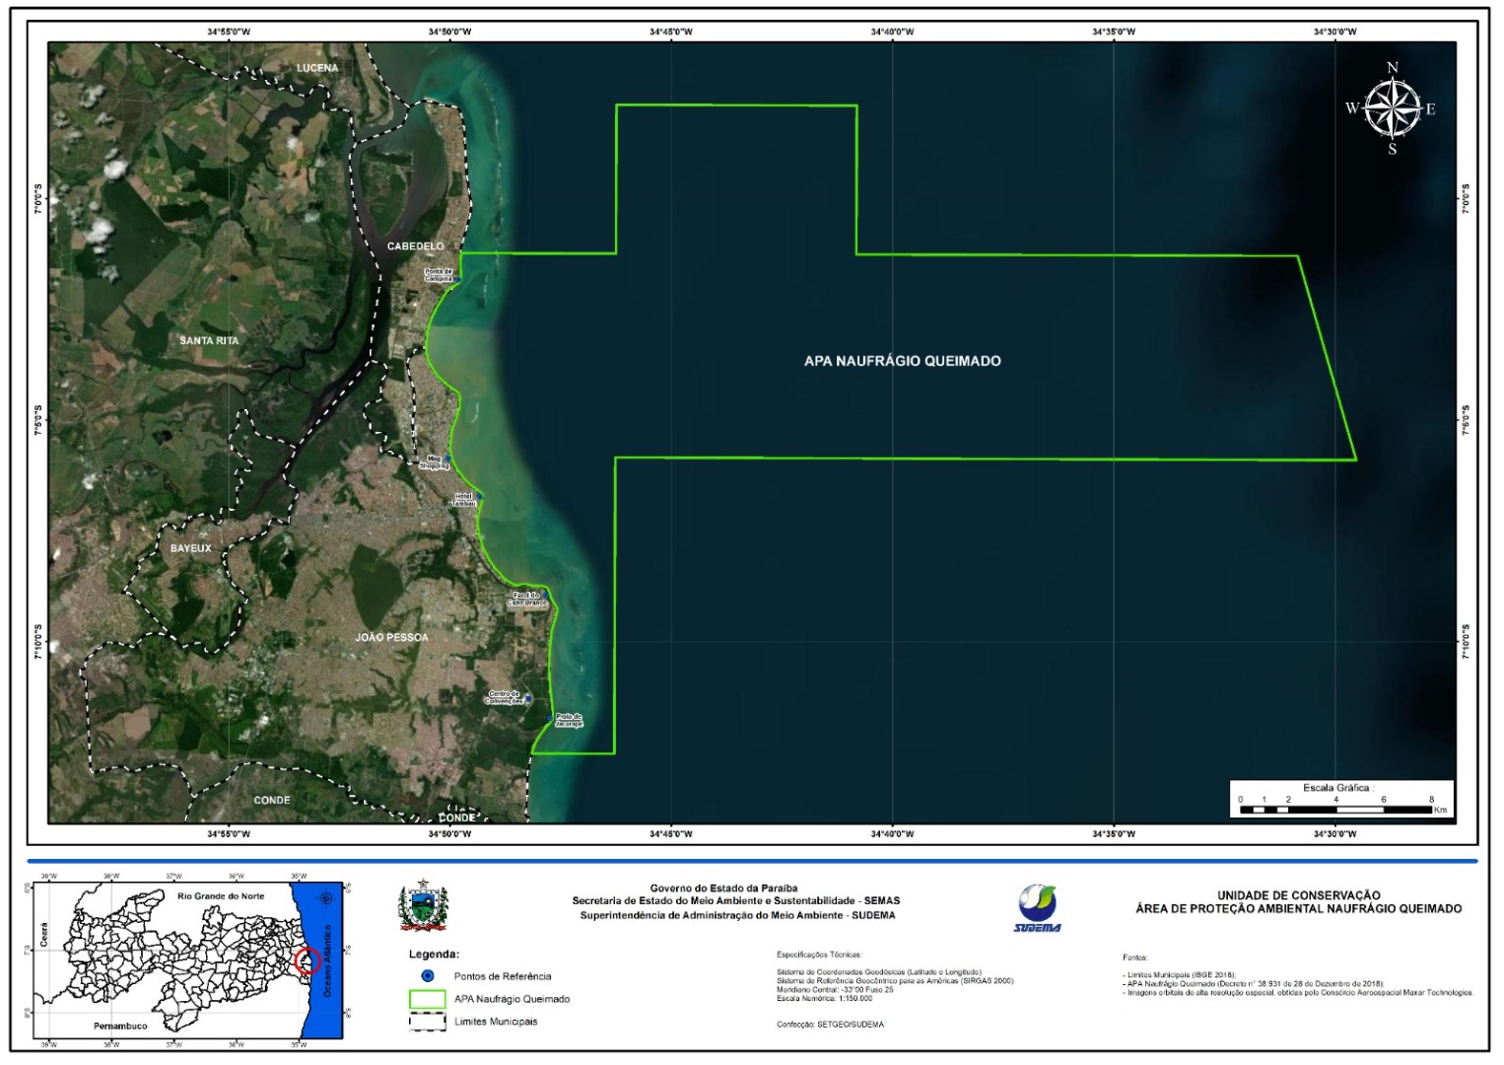Click the Pontos de Referência blue dot symbol

427,975
